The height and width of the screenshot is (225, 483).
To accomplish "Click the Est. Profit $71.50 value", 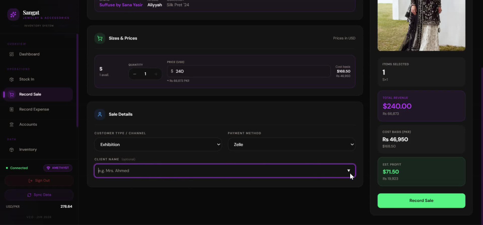I will coord(391,172).
